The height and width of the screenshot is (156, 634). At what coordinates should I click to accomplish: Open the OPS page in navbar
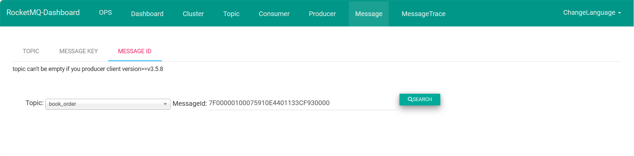pos(105,13)
